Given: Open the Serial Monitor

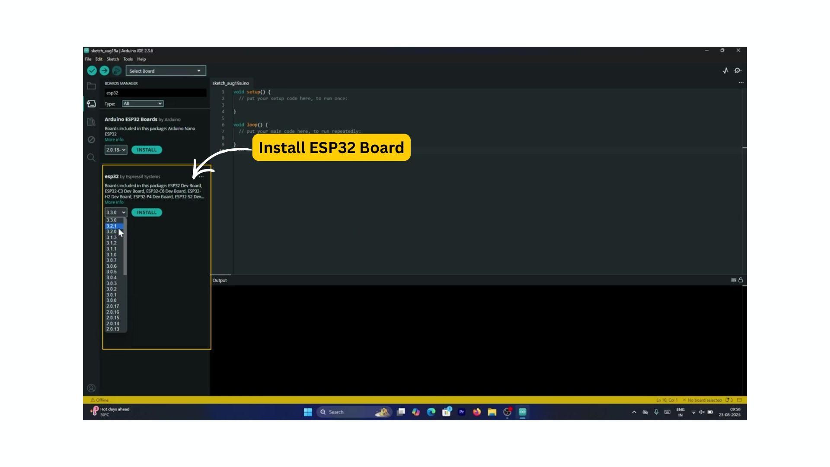Looking at the screenshot, I should point(738,70).
